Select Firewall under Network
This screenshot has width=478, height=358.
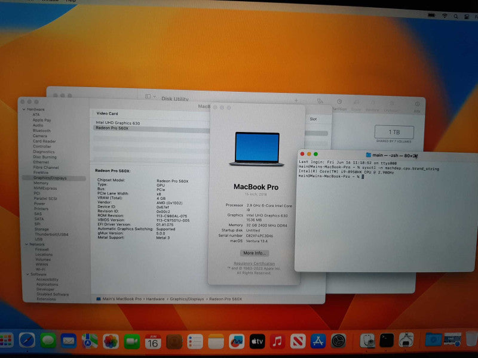(x=42, y=249)
